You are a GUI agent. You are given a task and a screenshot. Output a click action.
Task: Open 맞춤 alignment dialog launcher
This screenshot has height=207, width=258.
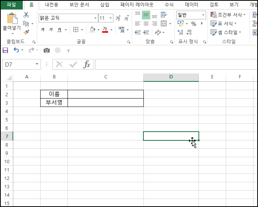(x=171, y=42)
